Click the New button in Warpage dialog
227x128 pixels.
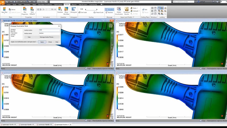tap(29, 37)
